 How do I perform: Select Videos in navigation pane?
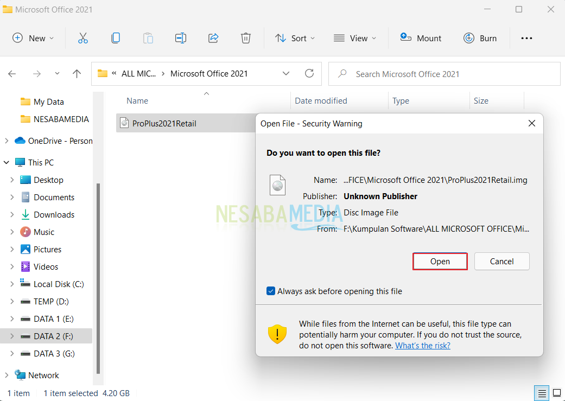[x=39, y=266]
